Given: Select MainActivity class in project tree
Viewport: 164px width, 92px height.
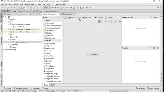Looking at the screenshot, I should (20, 27).
